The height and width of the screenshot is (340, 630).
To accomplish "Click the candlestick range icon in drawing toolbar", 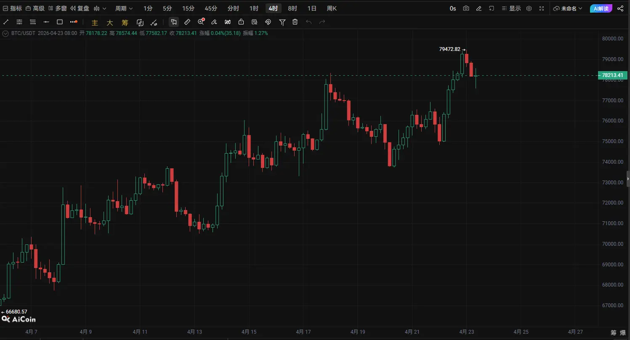I will click(x=228, y=22).
